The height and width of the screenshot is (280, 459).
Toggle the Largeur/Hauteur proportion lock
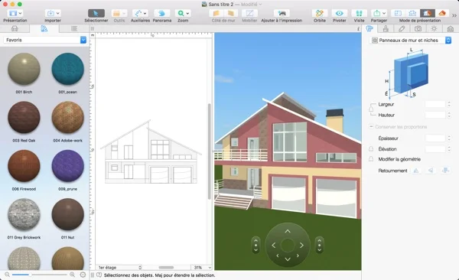point(371,109)
